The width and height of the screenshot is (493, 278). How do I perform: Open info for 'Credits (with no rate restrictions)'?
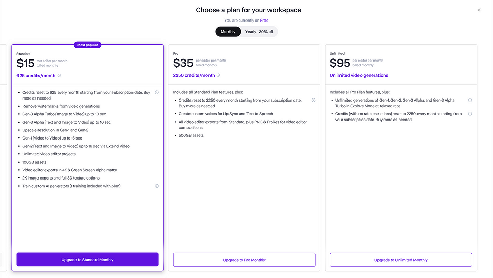(x=470, y=114)
